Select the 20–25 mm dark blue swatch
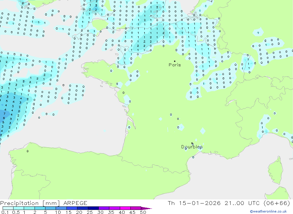This screenshot has width=293, height=214. 82,208
